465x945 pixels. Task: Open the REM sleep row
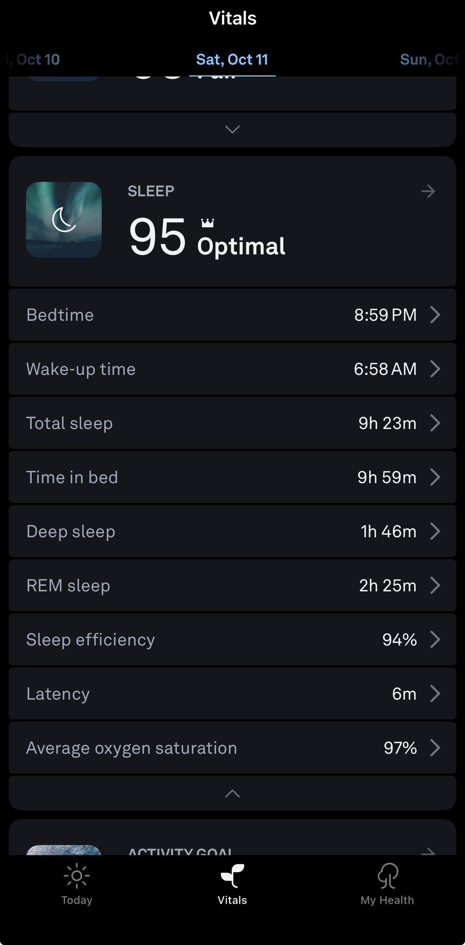[x=232, y=585]
